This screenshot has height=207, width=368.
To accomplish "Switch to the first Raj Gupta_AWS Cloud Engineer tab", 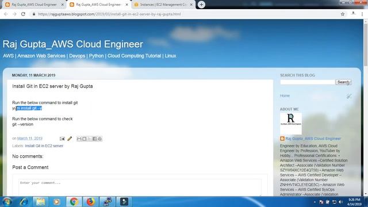I will click(x=34, y=5).
